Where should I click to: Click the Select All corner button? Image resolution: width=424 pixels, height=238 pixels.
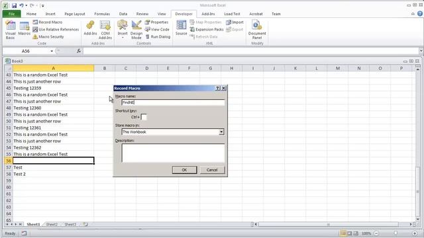pos(9,68)
